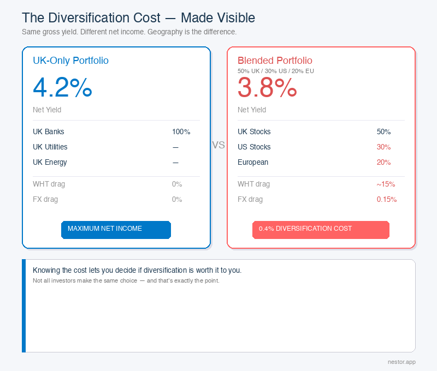Click the FX drag 0.15% value
Image resolution: width=437 pixels, height=371 pixels.
pyautogui.click(x=387, y=199)
